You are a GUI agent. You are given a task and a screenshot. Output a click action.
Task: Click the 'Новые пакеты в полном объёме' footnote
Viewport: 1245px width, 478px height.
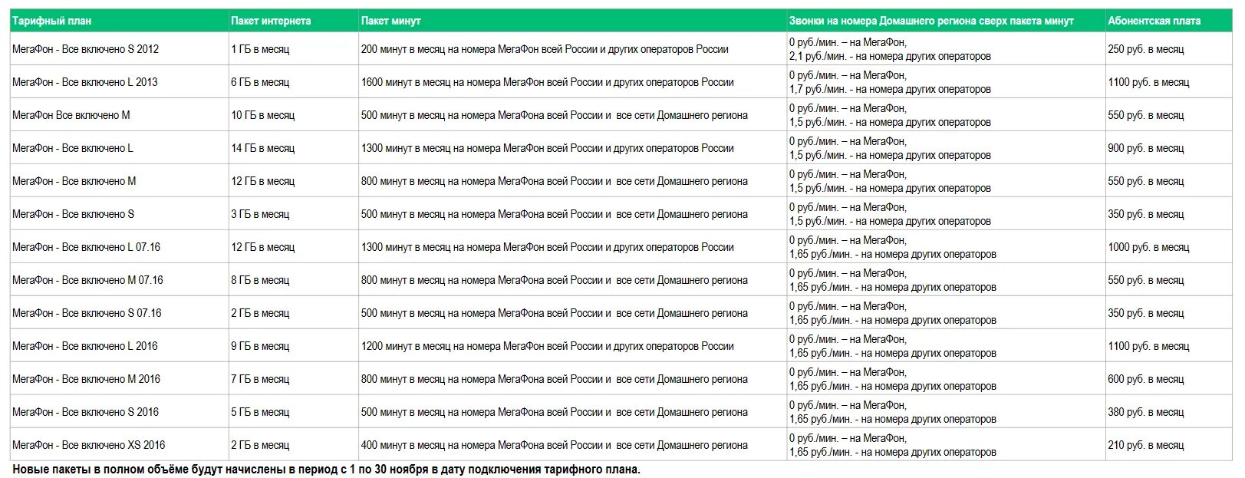pos(326,470)
